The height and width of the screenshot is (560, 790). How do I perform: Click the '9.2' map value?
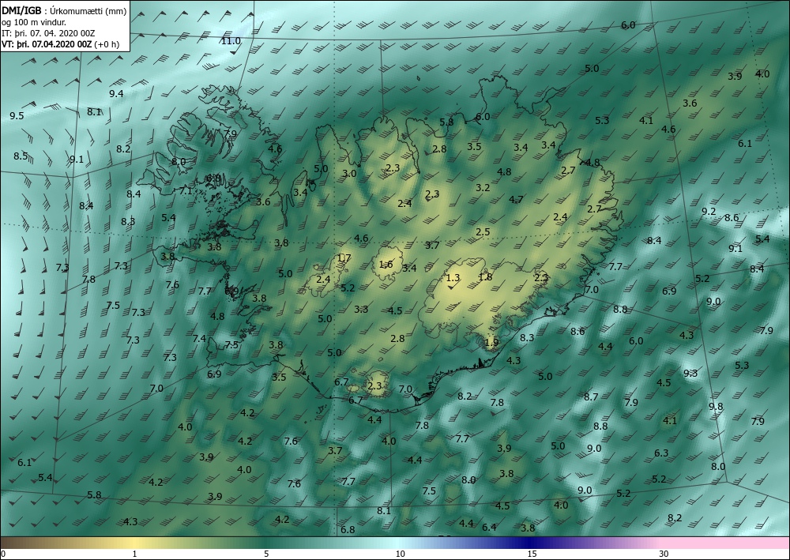pos(709,211)
